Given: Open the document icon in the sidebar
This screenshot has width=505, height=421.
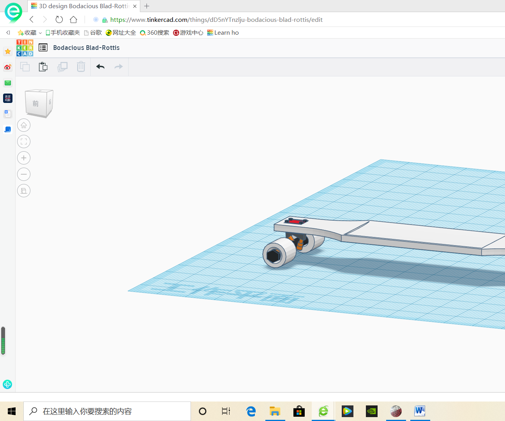Looking at the screenshot, I should click(x=8, y=114).
